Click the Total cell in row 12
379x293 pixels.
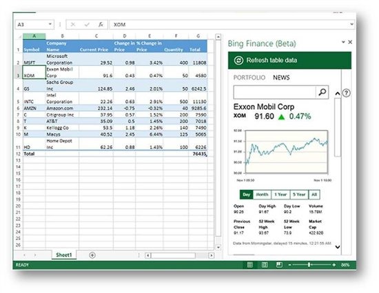tap(34, 154)
